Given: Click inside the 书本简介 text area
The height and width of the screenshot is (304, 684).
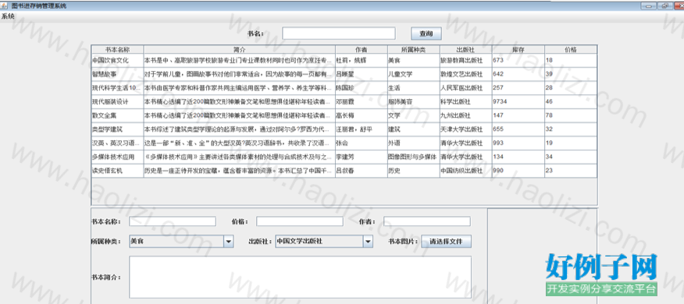Looking at the screenshot, I should tap(300, 277).
